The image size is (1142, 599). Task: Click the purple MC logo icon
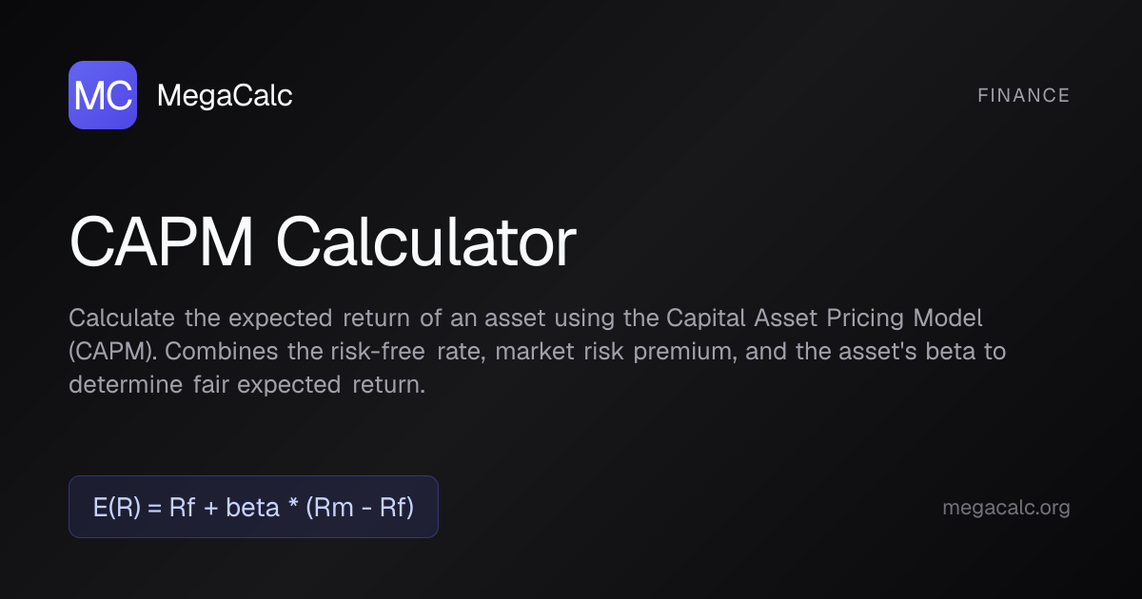coord(103,95)
